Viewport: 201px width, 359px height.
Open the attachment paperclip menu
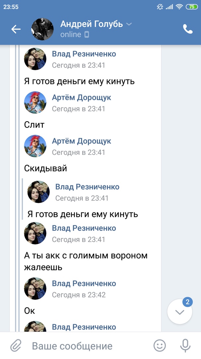[x=15, y=346]
